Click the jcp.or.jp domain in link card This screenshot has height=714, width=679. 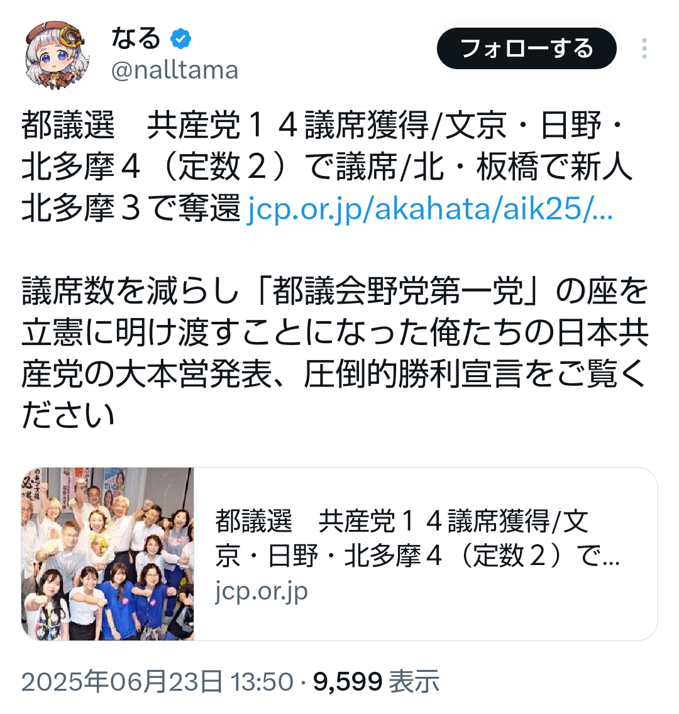(x=262, y=591)
